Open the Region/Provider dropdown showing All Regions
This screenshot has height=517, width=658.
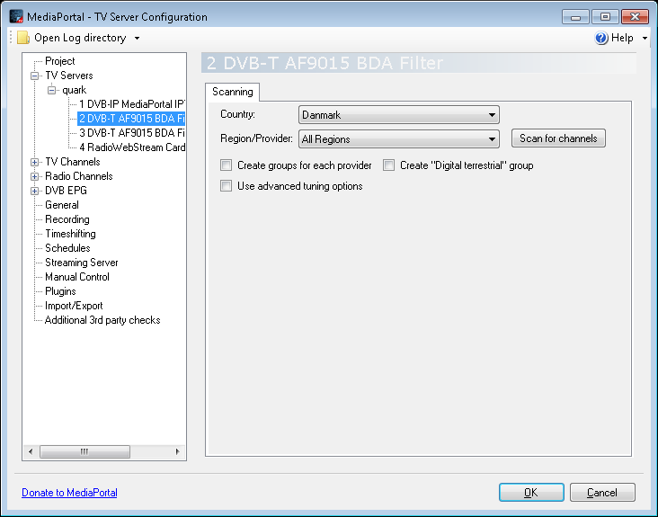click(398, 138)
